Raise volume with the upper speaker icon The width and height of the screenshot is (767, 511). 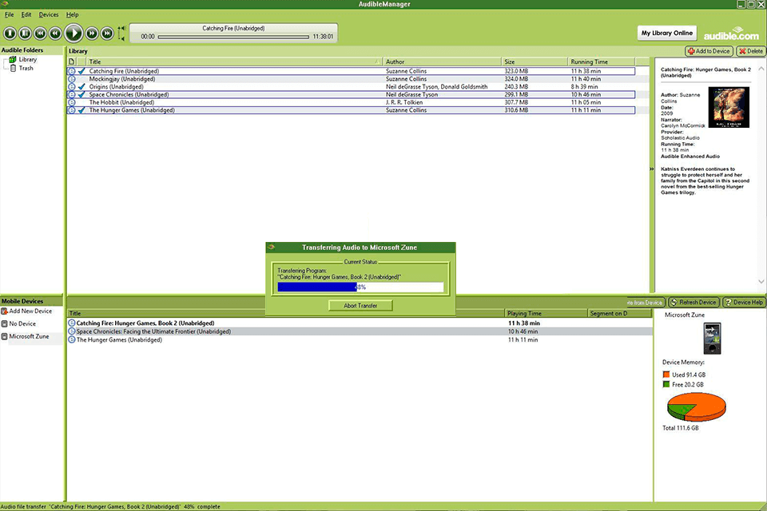tap(121, 29)
